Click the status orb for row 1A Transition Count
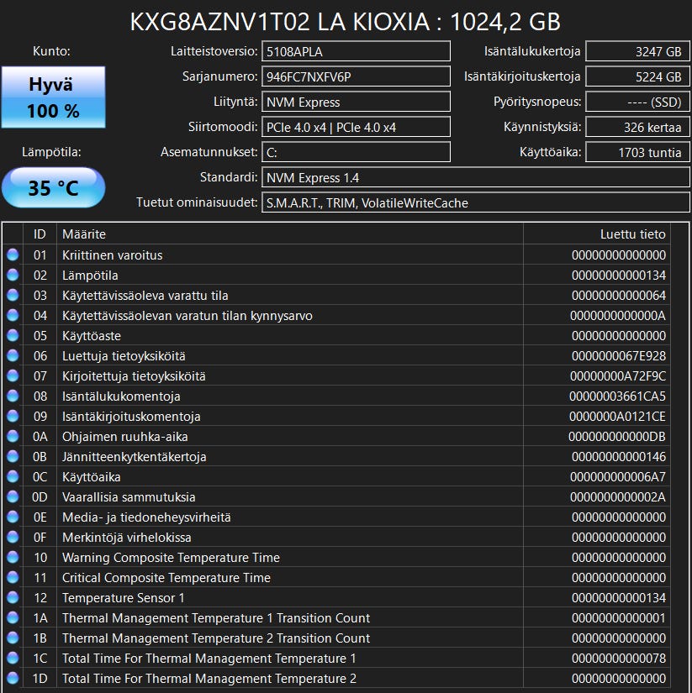Viewport: 692px width, 693px height. pos(13,617)
